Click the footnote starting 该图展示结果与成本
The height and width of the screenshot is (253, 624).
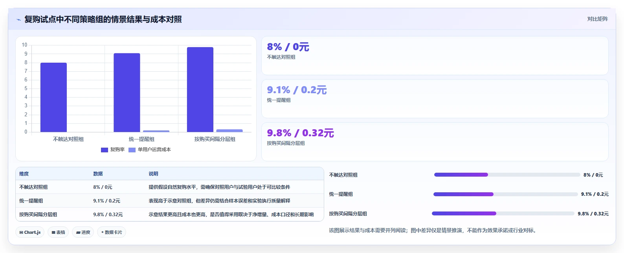[433, 230]
